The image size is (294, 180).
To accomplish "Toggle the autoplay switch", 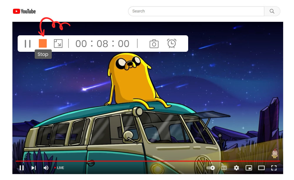I will pos(211,168).
